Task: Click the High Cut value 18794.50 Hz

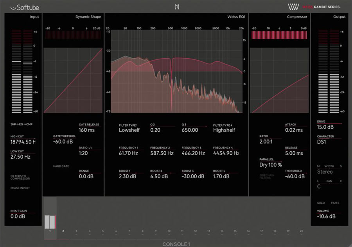Action: click(x=23, y=142)
